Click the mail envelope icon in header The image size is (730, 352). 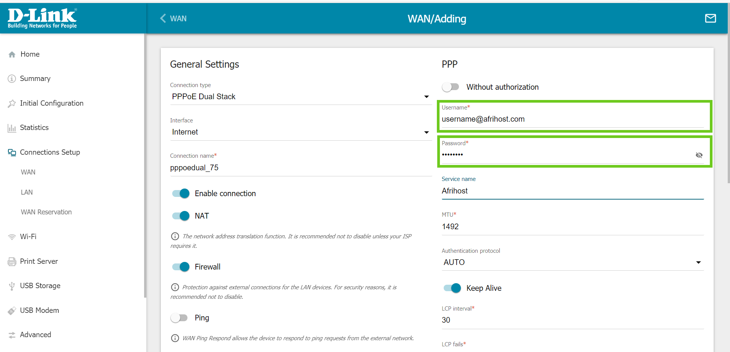pyautogui.click(x=710, y=18)
